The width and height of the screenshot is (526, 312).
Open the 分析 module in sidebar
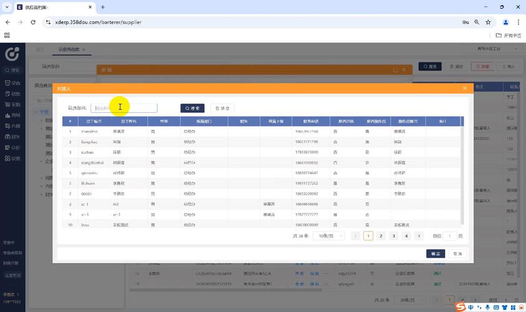point(12,147)
